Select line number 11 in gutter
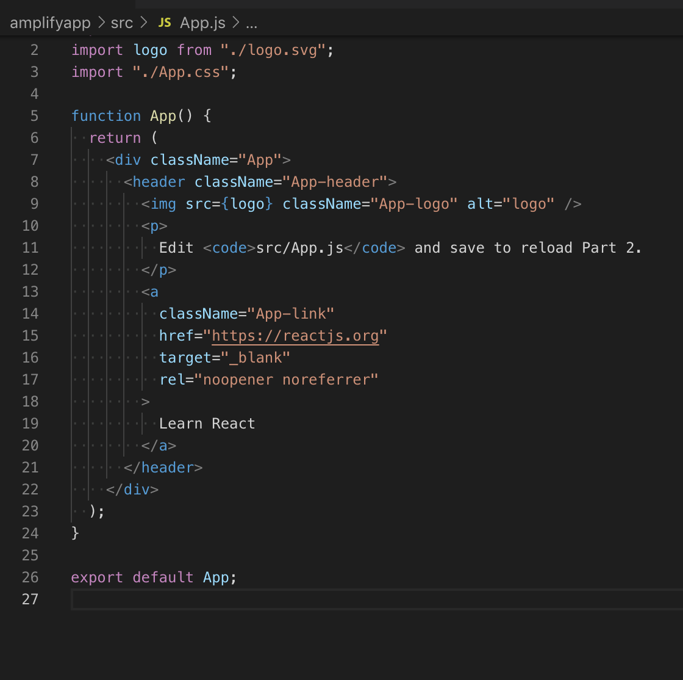 [30, 248]
